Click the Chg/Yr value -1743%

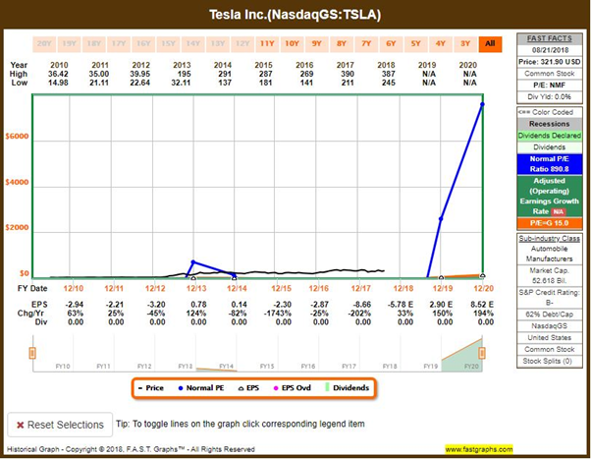pyautogui.click(x=278, y=314)
